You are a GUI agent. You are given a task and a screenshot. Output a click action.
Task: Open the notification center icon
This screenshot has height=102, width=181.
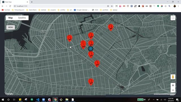click(x=177, y=99)
